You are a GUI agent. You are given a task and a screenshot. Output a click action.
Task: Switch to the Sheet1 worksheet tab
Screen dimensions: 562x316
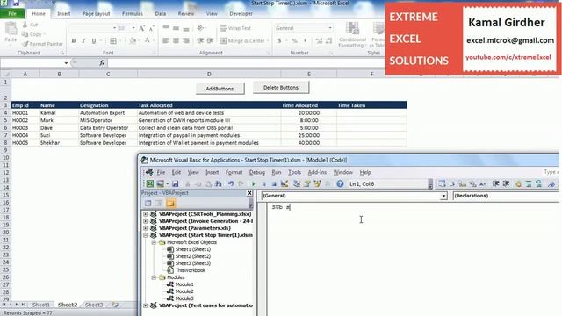[x=41, y=305]
